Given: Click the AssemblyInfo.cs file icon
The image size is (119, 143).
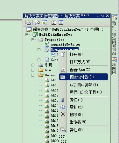Looking at the screenshot, I should pyautogui.click(x=47, y=45).
